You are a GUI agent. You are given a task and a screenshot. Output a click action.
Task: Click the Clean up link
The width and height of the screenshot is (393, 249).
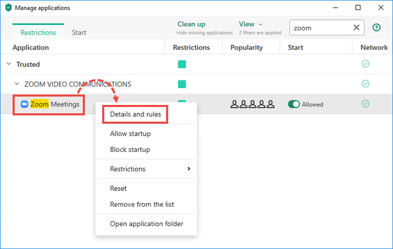tap(191, 24)
